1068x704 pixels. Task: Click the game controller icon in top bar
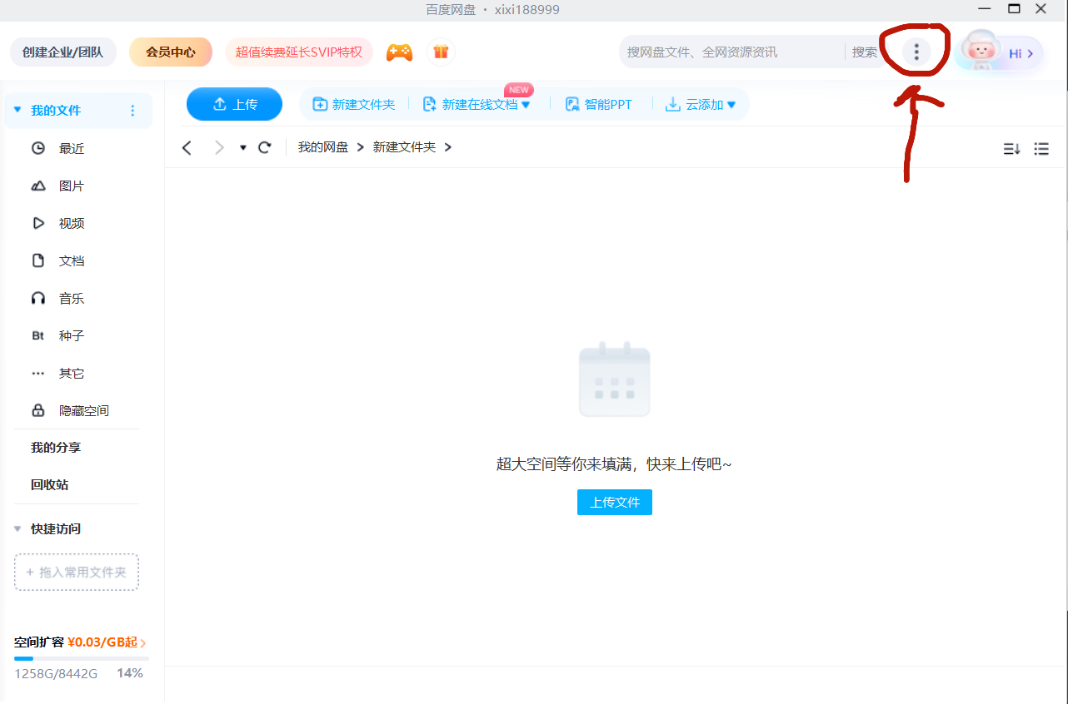[399, 52]
